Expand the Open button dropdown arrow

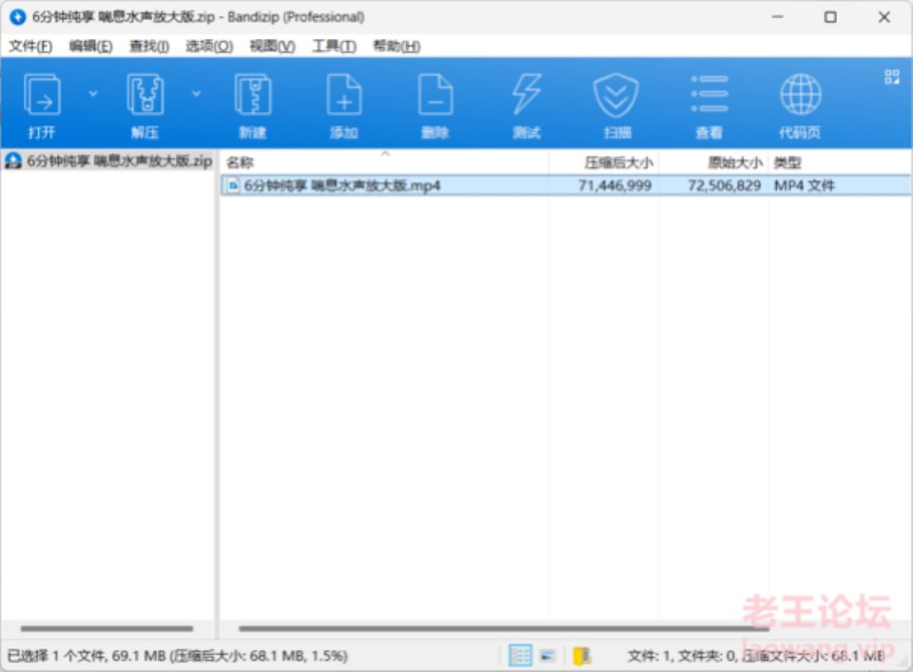[x=92, y=93]
